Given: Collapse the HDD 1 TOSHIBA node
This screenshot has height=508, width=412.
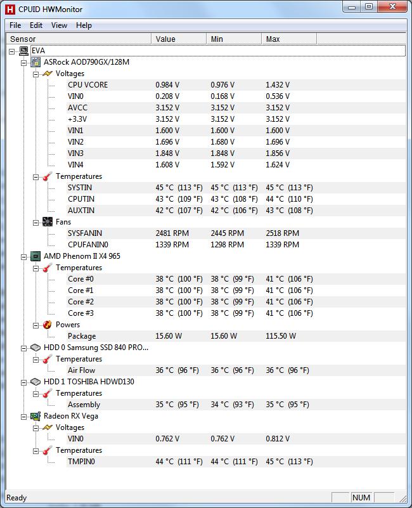Looking at the screenshot, I should point(23,382).
